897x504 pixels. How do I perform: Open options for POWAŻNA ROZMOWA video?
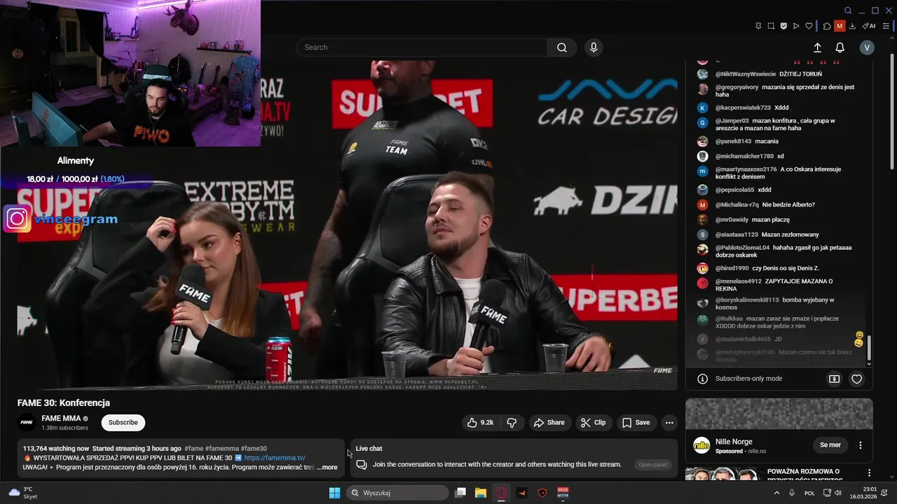coord(869,473)
